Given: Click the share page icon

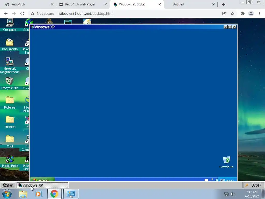Looking at the screenshot, I should pos(224,13).
